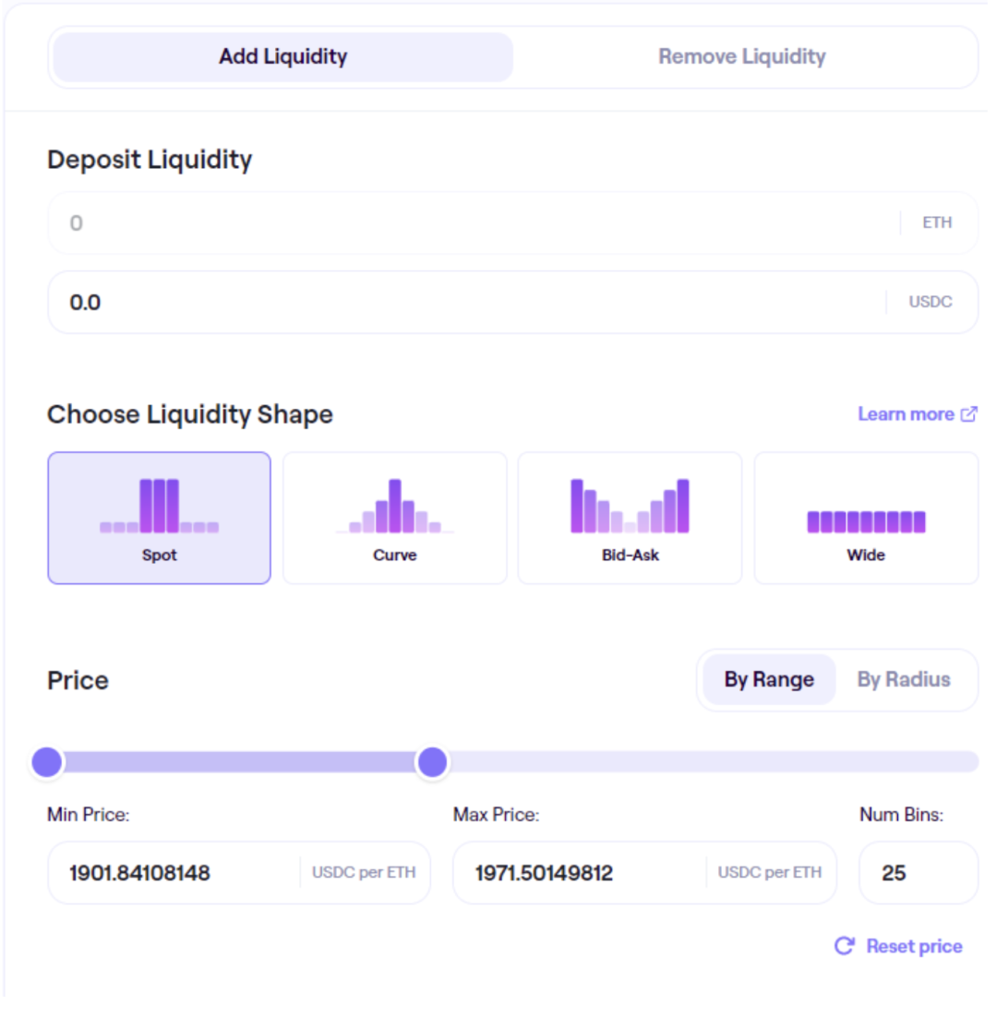Click the left min price slider handle
This screenshot has height=1017, width=997.
(x=47, y=762)
